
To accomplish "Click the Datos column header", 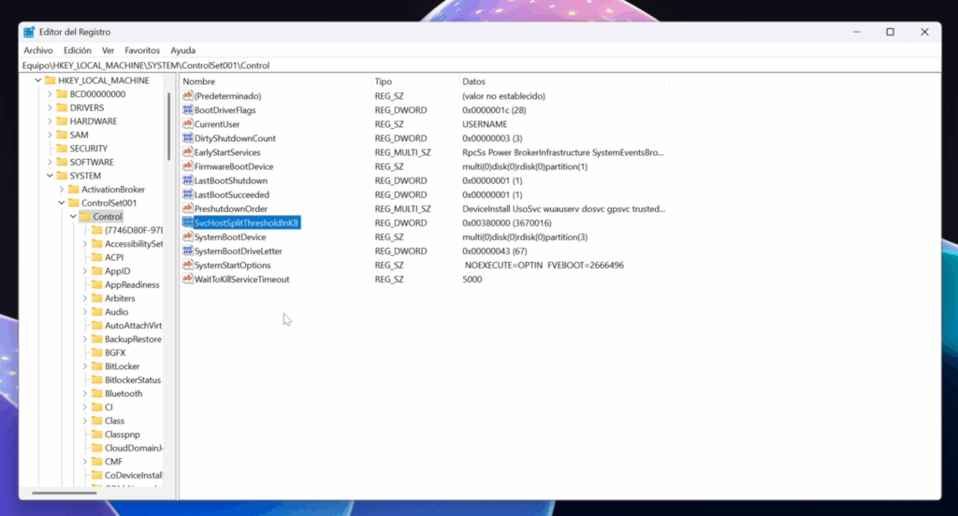I will coord(563,81).
